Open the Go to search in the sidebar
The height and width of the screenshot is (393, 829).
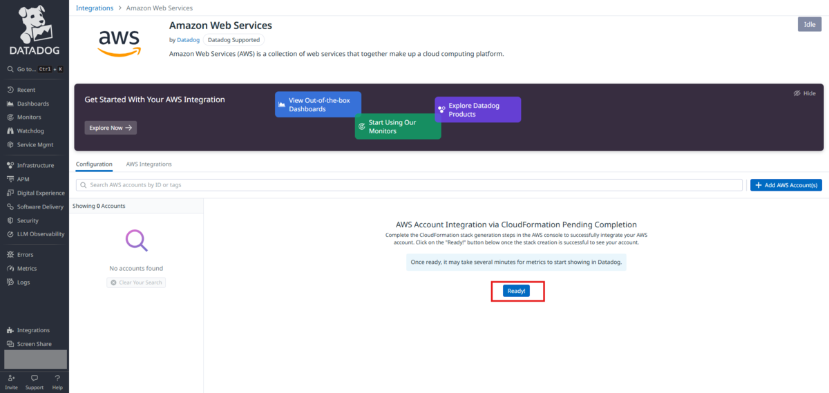(x=35, y=69)
